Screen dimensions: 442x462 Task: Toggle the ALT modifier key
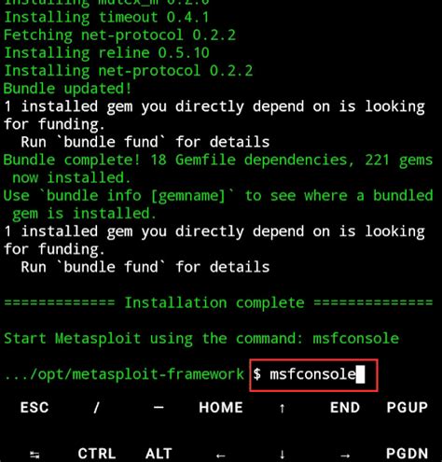(159, 454)
